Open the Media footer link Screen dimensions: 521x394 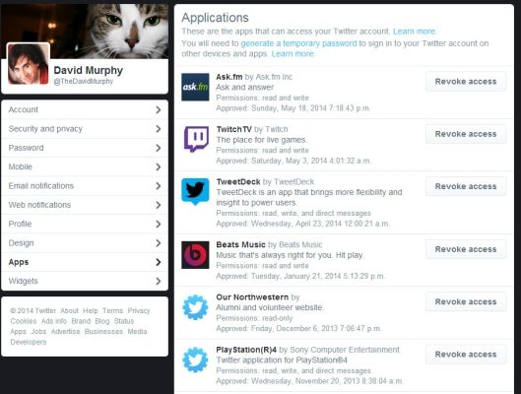(137, 331)
